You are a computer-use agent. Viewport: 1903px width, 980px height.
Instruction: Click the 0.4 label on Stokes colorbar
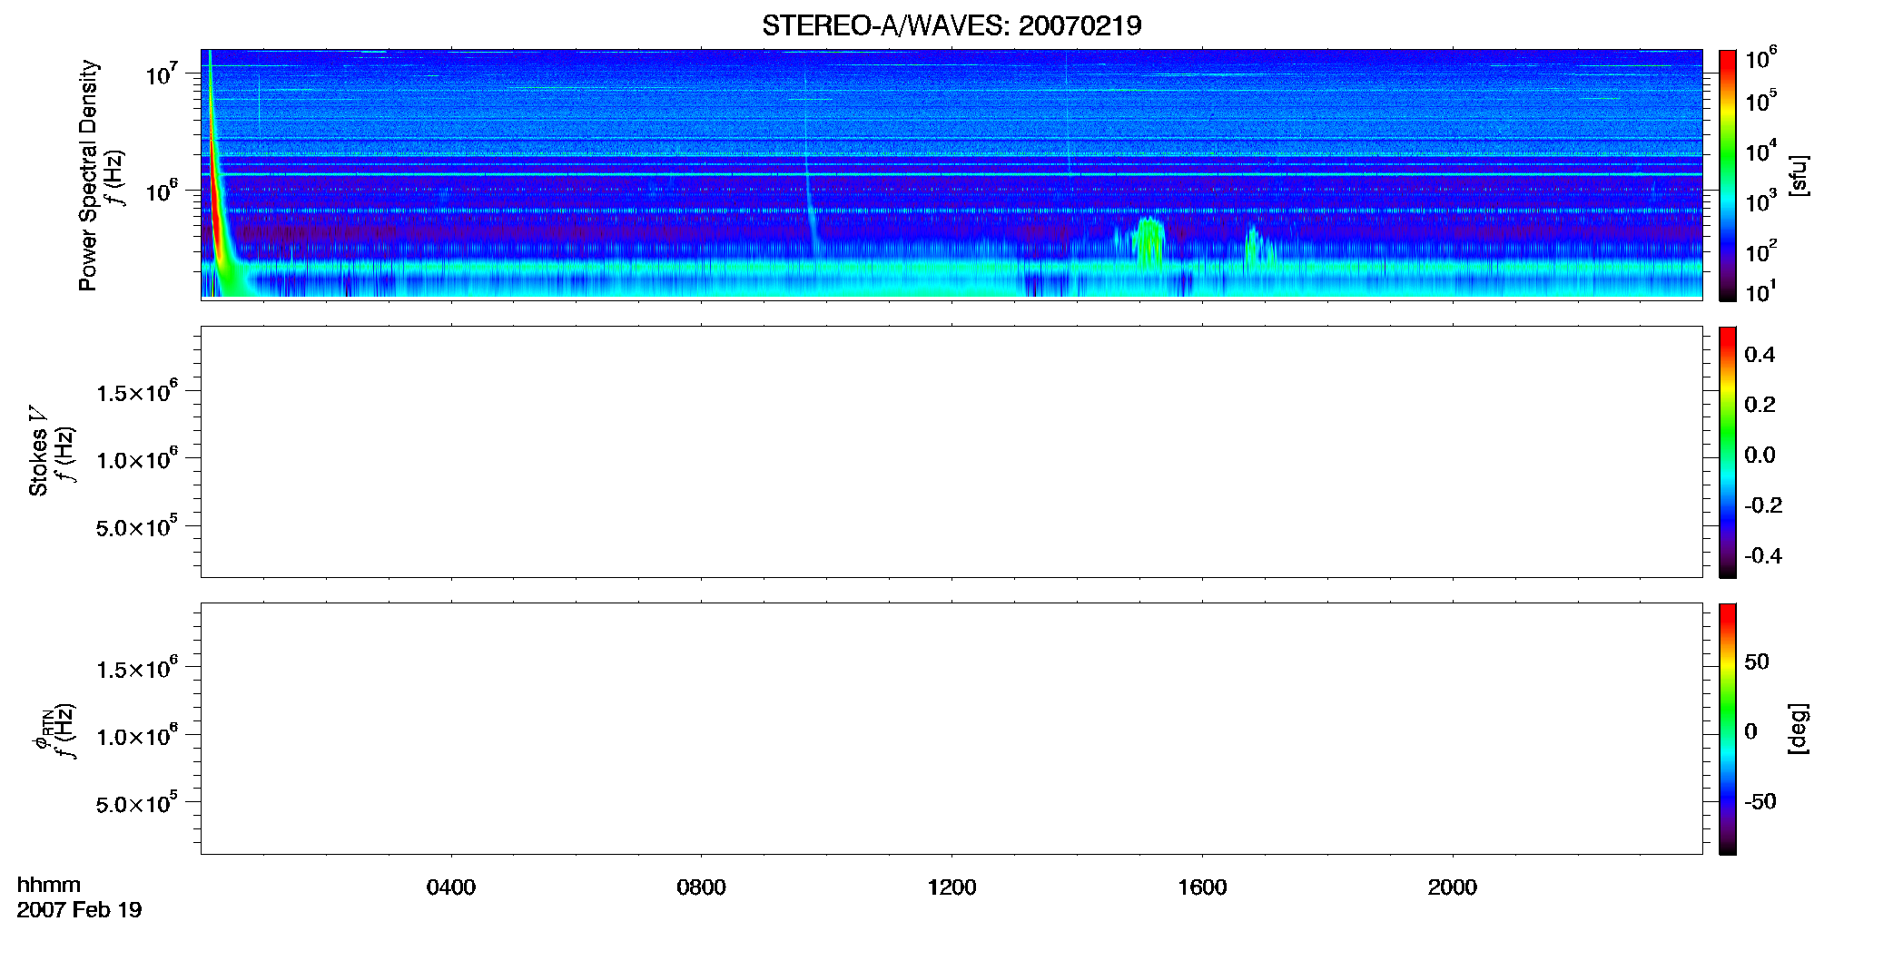pyautogui.click(x=1760, y=355)
